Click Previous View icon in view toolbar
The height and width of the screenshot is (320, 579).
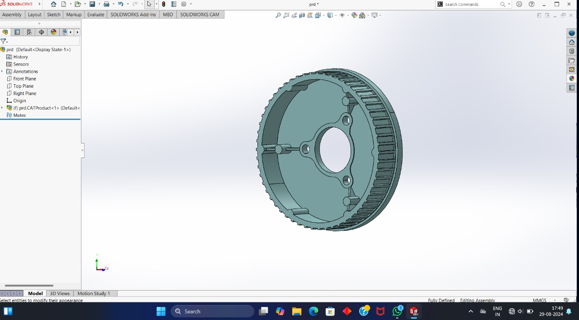pyautogui.click(x=294, y=15)
